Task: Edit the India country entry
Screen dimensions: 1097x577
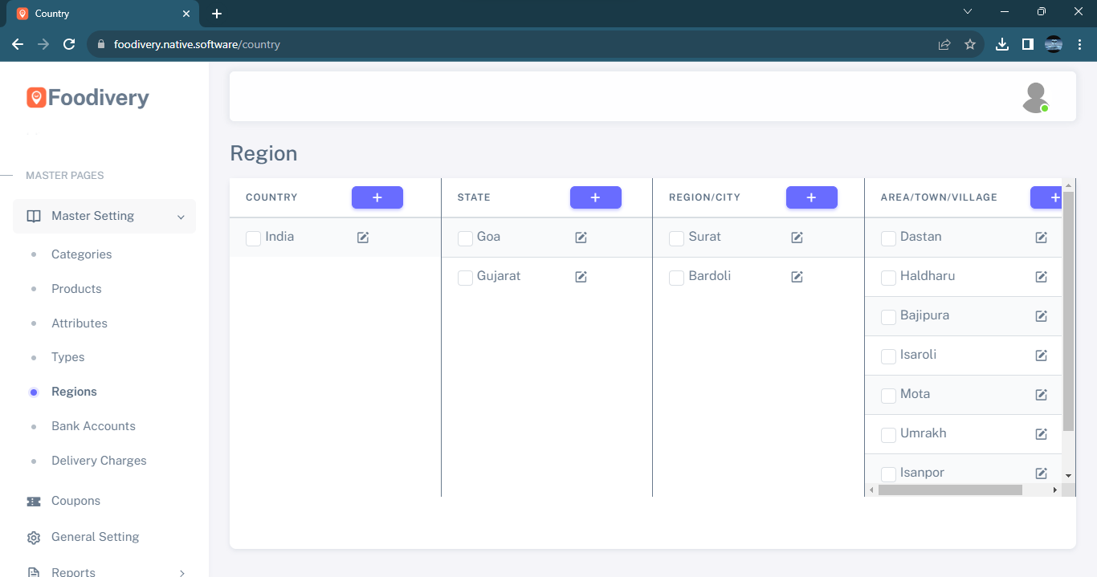Action: pos(363,238)
